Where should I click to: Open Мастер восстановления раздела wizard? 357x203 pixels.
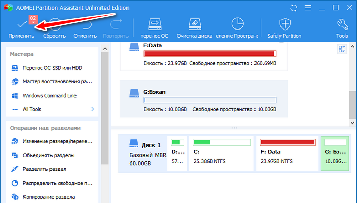pyautogui.click(x=52, y=81)
